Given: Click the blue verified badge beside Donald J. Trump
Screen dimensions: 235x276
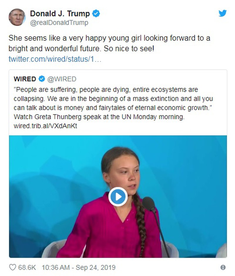Looking at the screenshot, I should pyautogui.click(x=96, y=13).
